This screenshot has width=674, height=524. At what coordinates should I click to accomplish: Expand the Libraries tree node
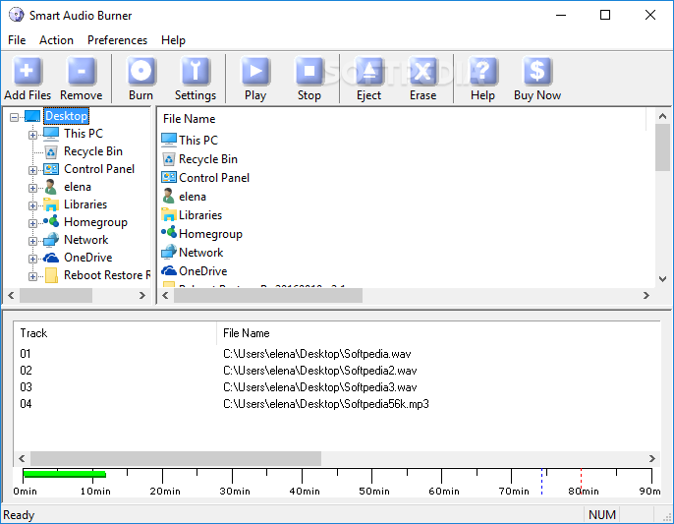(x=32, y=205)
